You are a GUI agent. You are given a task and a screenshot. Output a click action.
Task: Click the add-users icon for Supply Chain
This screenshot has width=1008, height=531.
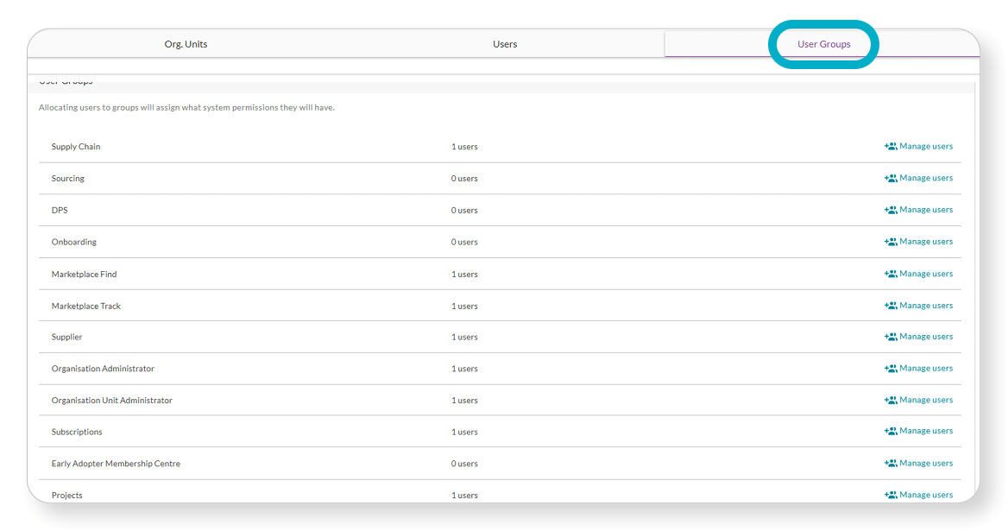(x=891, y=147)
